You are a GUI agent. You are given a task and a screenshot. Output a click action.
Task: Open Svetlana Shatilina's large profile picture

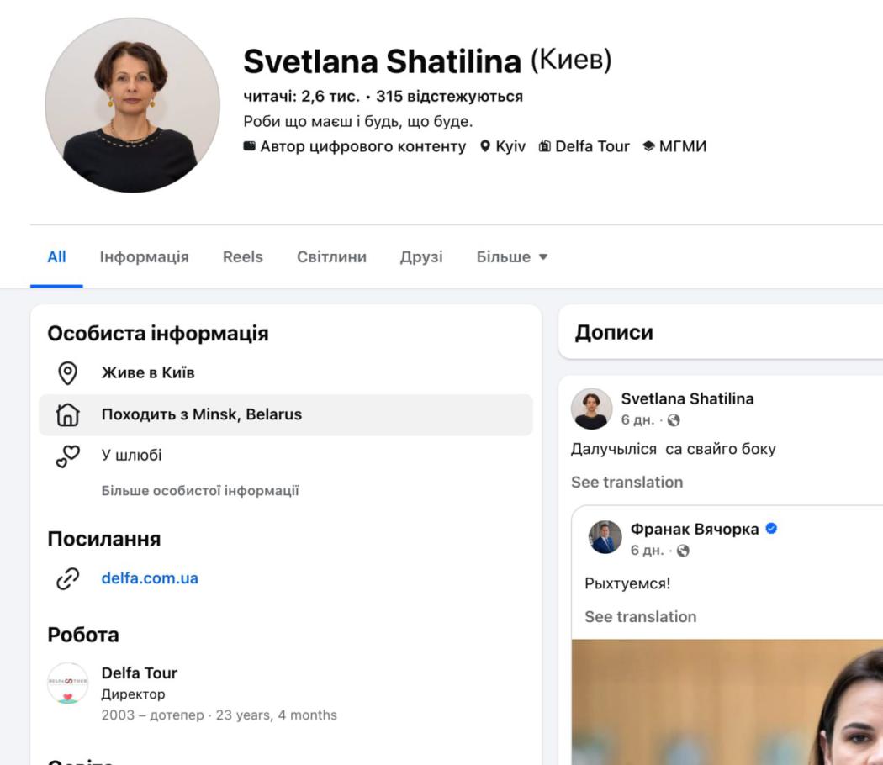132,105
